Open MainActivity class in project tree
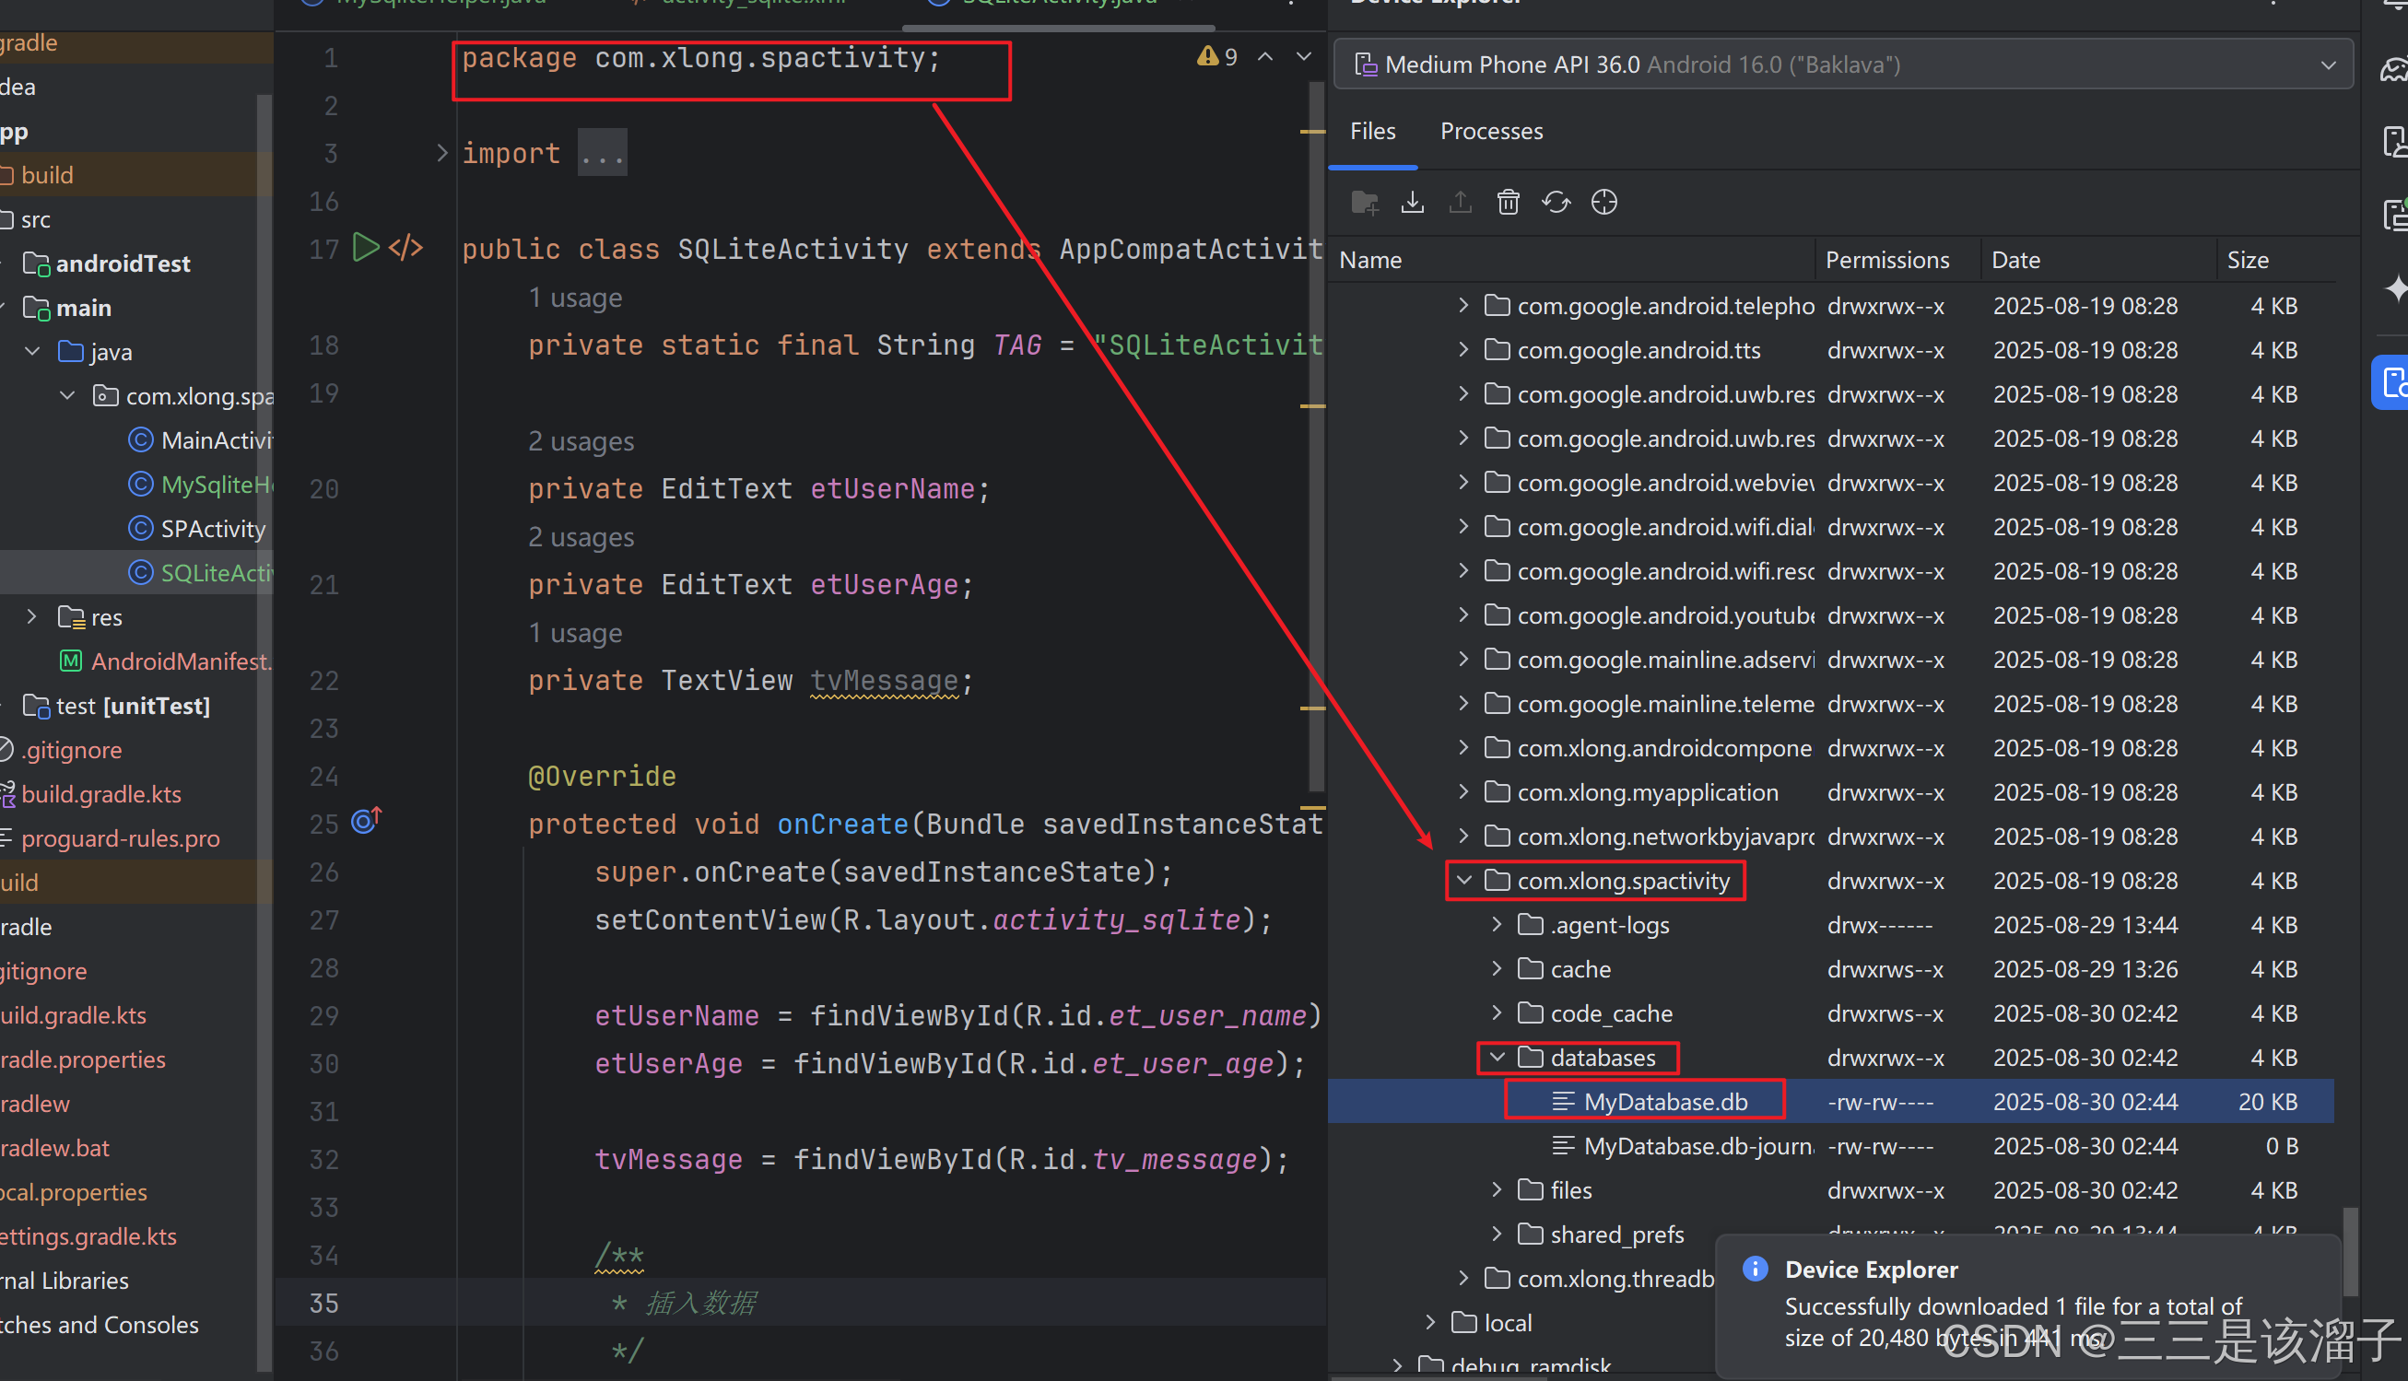Viewport: 2408px width, 1381px height. 201,440
